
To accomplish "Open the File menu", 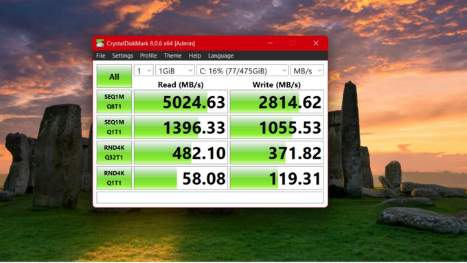I will pyautogui.click(x=101, y=56).
